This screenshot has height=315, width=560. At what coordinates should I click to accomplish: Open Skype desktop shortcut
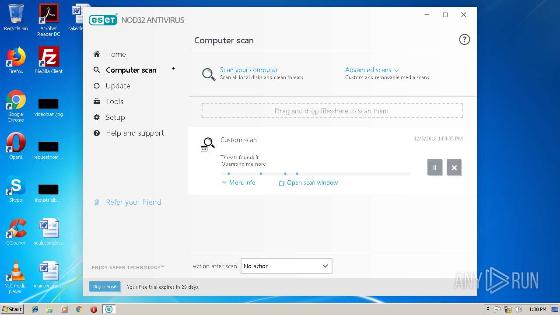pyautogui.click(x=16, y=189)
